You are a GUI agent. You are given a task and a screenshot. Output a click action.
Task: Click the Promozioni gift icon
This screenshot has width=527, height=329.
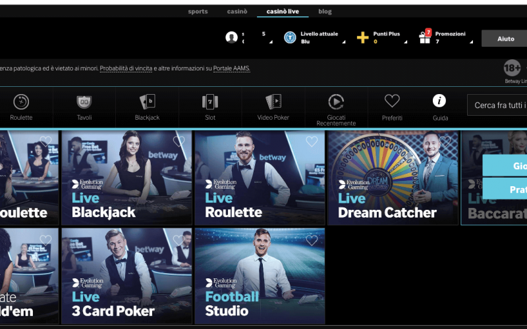(x=424, y=38)
